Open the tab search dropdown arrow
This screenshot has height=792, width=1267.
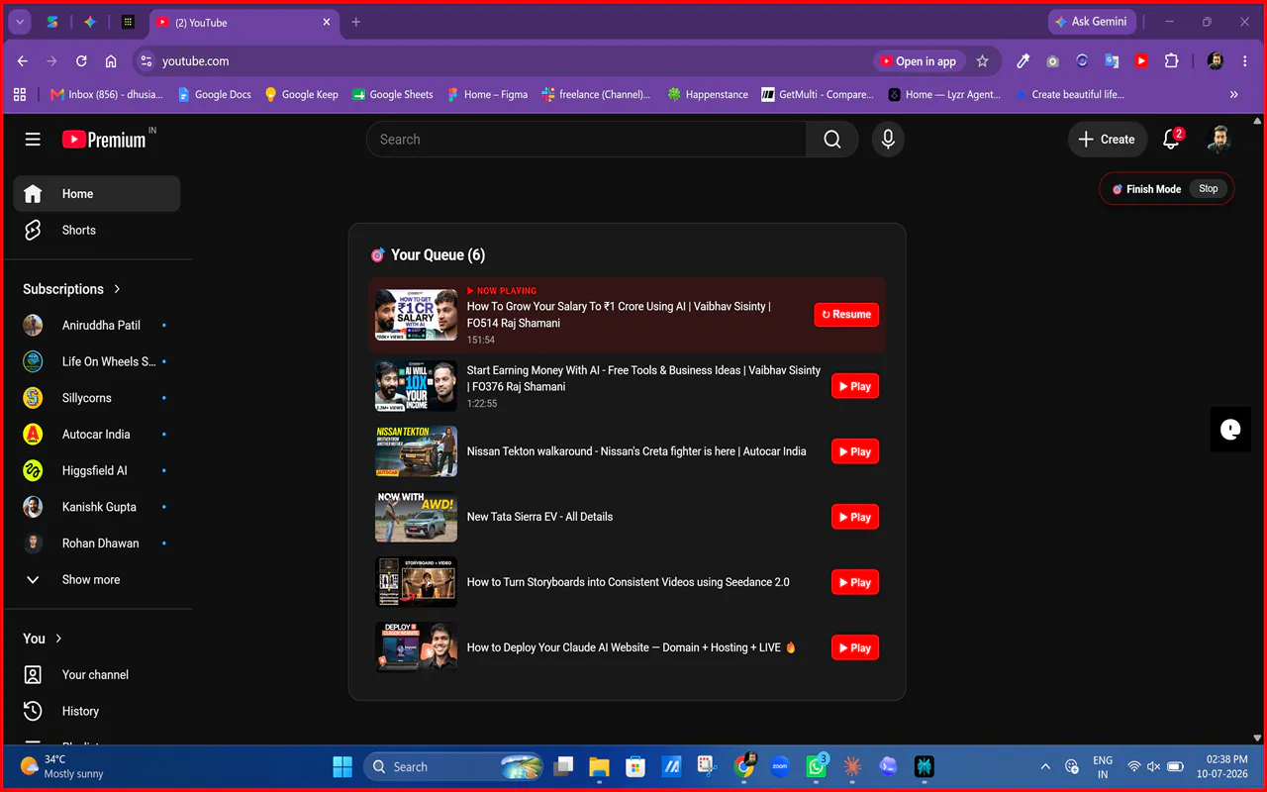20,22
